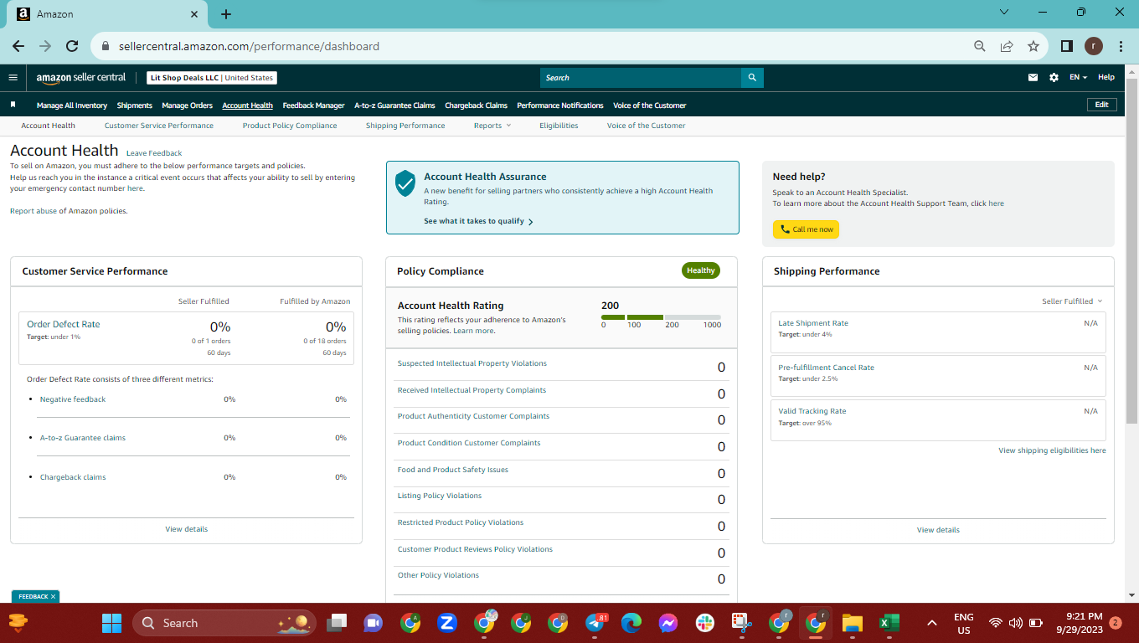Screen dimensions: 1139x643
Task: Open the EN language dropdown
Action: pyautogui.click(x=1078, y=78)
